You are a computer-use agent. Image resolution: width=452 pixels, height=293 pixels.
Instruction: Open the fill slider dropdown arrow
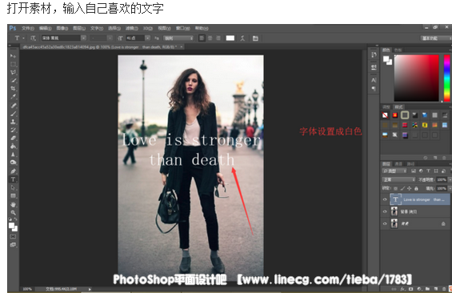[x=450, y=188]
